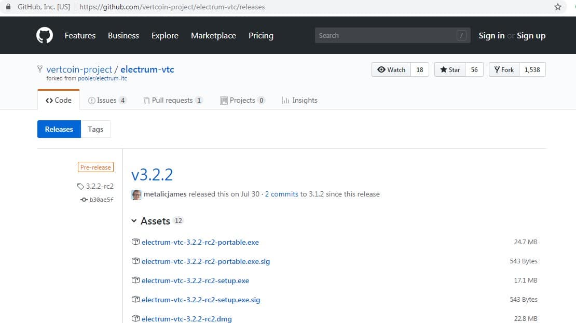
Task: Click the secure padlock icon in address bar
Action: coord(8,7)
